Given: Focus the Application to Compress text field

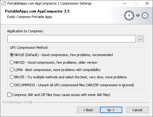Looking at the screenshot, I should tap(71, 39).
